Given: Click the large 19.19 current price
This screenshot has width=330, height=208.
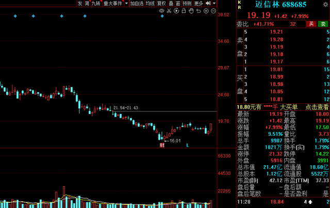Looking at the screenshot, I should coord(258,15).
